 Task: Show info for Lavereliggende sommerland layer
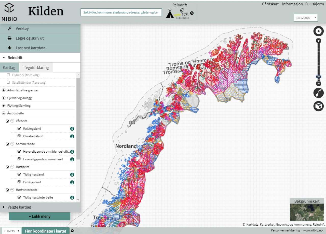[x=72, y=159]
